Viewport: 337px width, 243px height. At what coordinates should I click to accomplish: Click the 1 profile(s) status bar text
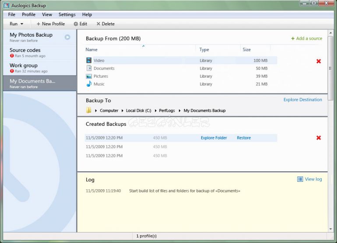coord(146,236)
